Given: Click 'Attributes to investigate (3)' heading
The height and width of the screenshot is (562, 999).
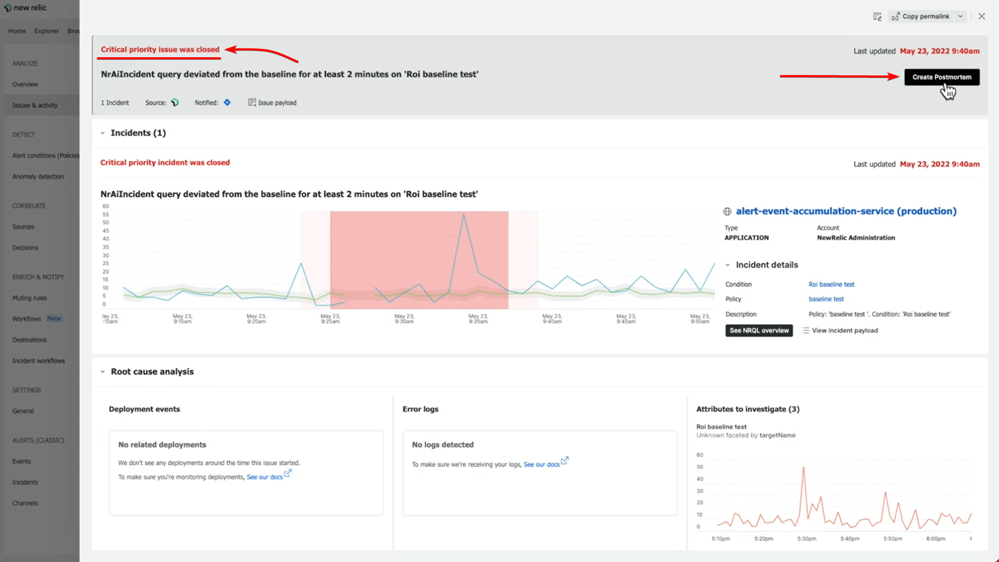Looking at the screenshot, I should click(748, 409).
